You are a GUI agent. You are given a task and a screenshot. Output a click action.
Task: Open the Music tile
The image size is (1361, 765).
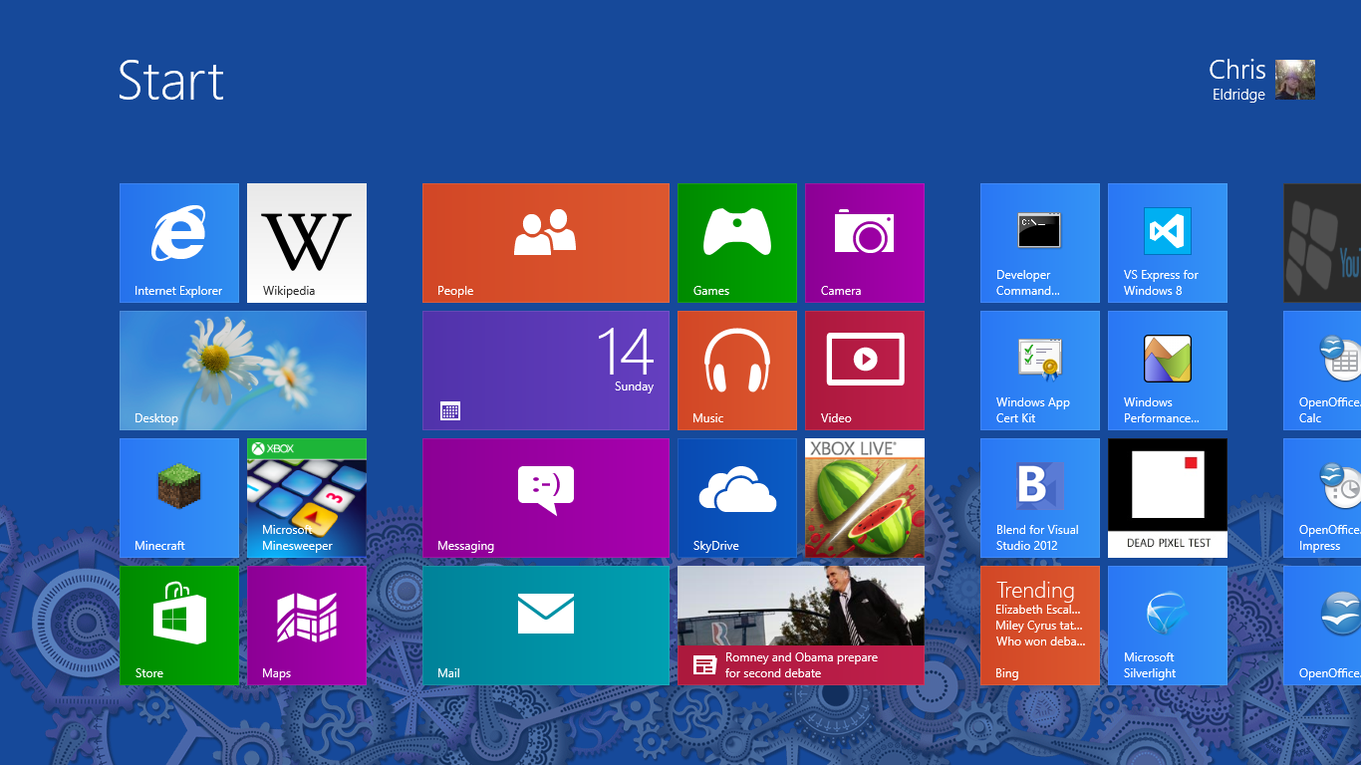[737, 371]
